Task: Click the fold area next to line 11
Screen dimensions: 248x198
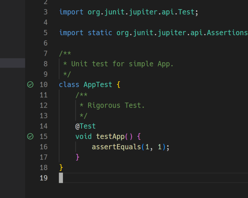Action: 53,95
